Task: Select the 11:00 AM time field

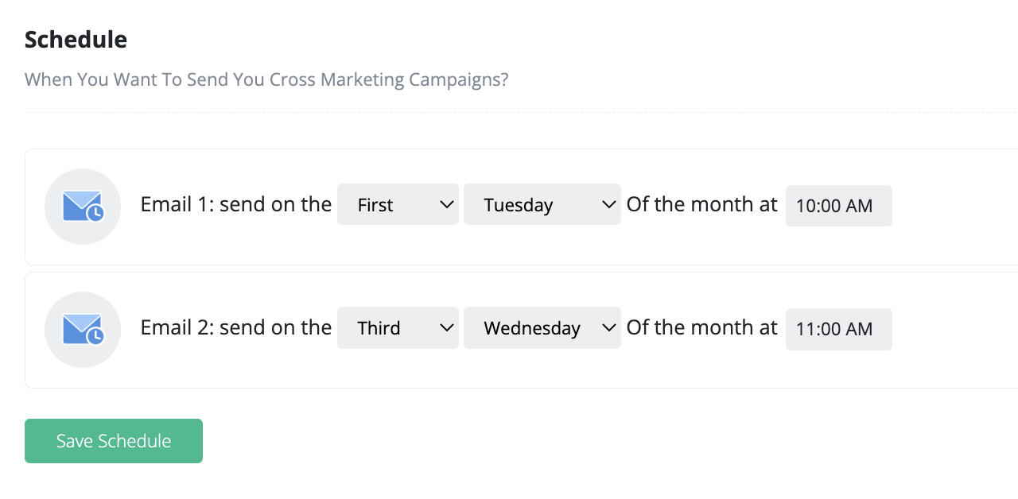Action: (838, 329)
